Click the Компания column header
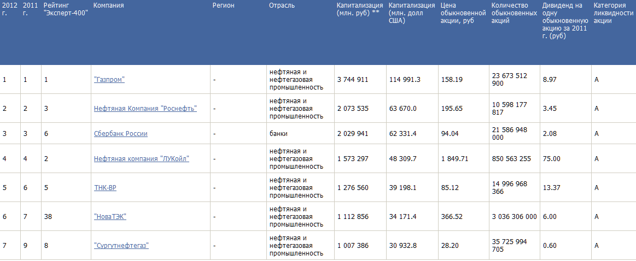This screenshot has height=261, width=636. [109, 5]
